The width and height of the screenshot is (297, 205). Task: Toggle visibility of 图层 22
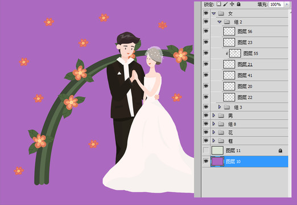pyautogui.click(x=206, y=97)
